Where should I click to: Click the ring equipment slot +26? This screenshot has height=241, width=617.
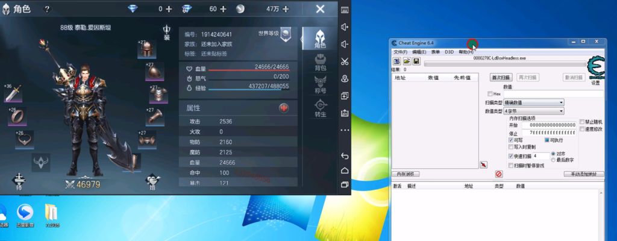pos(17,116)
